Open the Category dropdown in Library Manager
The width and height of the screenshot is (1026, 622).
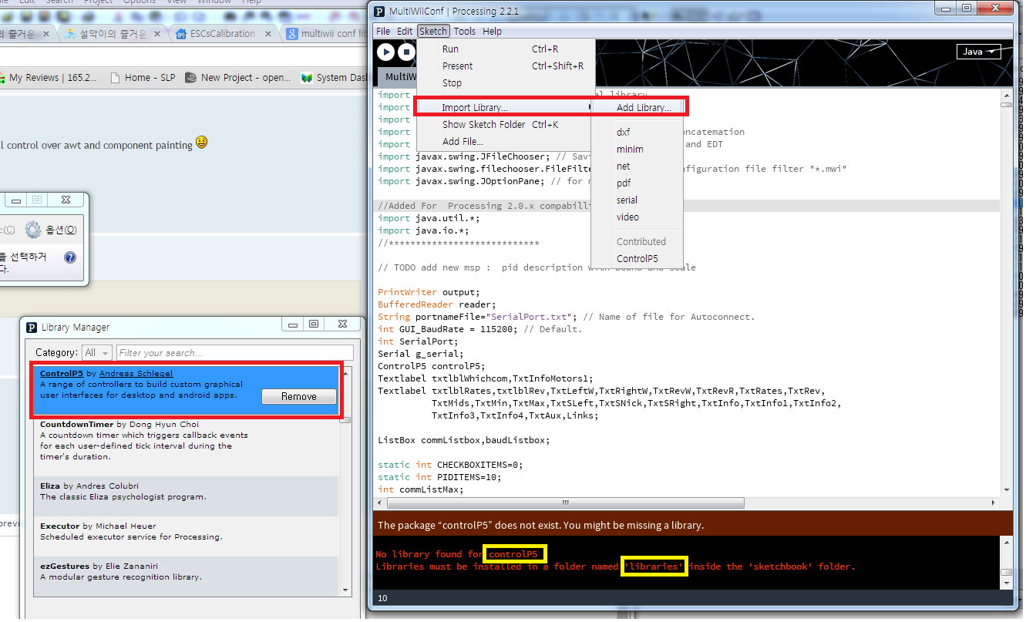pos(96,352)
